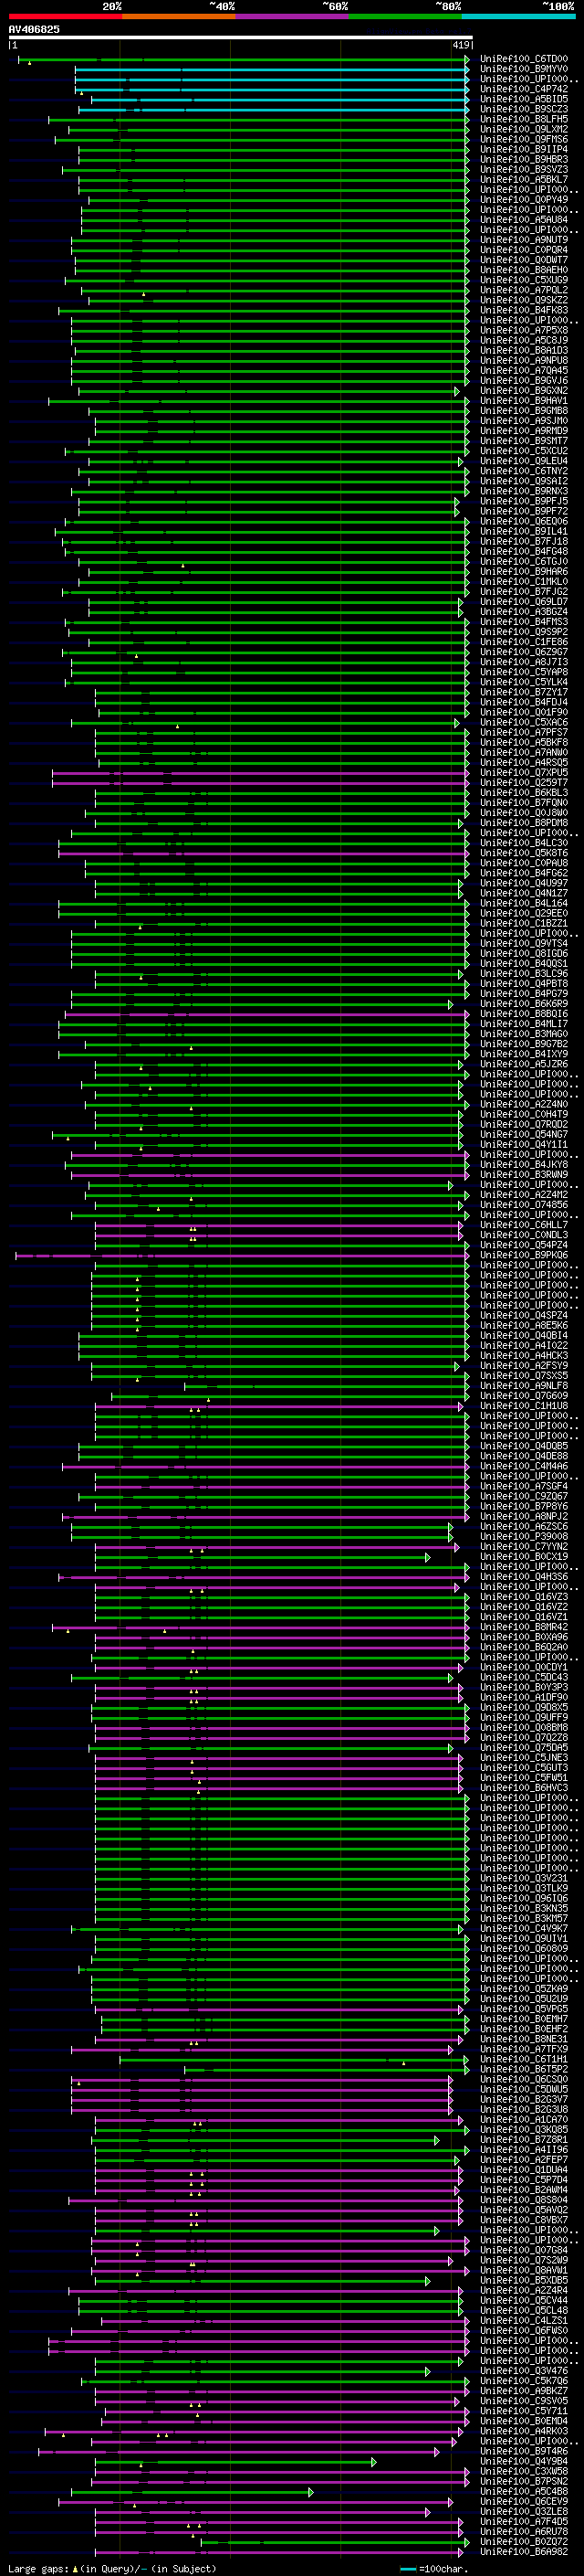Image resolution: width=584 pixels, height=2576 pixels.
Task: Select the UniRef100_B4JKY8 label
Action: click(523, 1164)
